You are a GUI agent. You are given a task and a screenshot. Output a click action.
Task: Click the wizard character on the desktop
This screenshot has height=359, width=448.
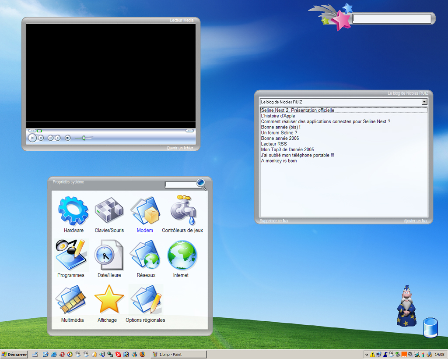[x=406, y=306]
